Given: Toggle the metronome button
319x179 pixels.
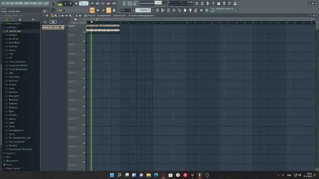Looking at the screenshot, I should coord(92,3).
